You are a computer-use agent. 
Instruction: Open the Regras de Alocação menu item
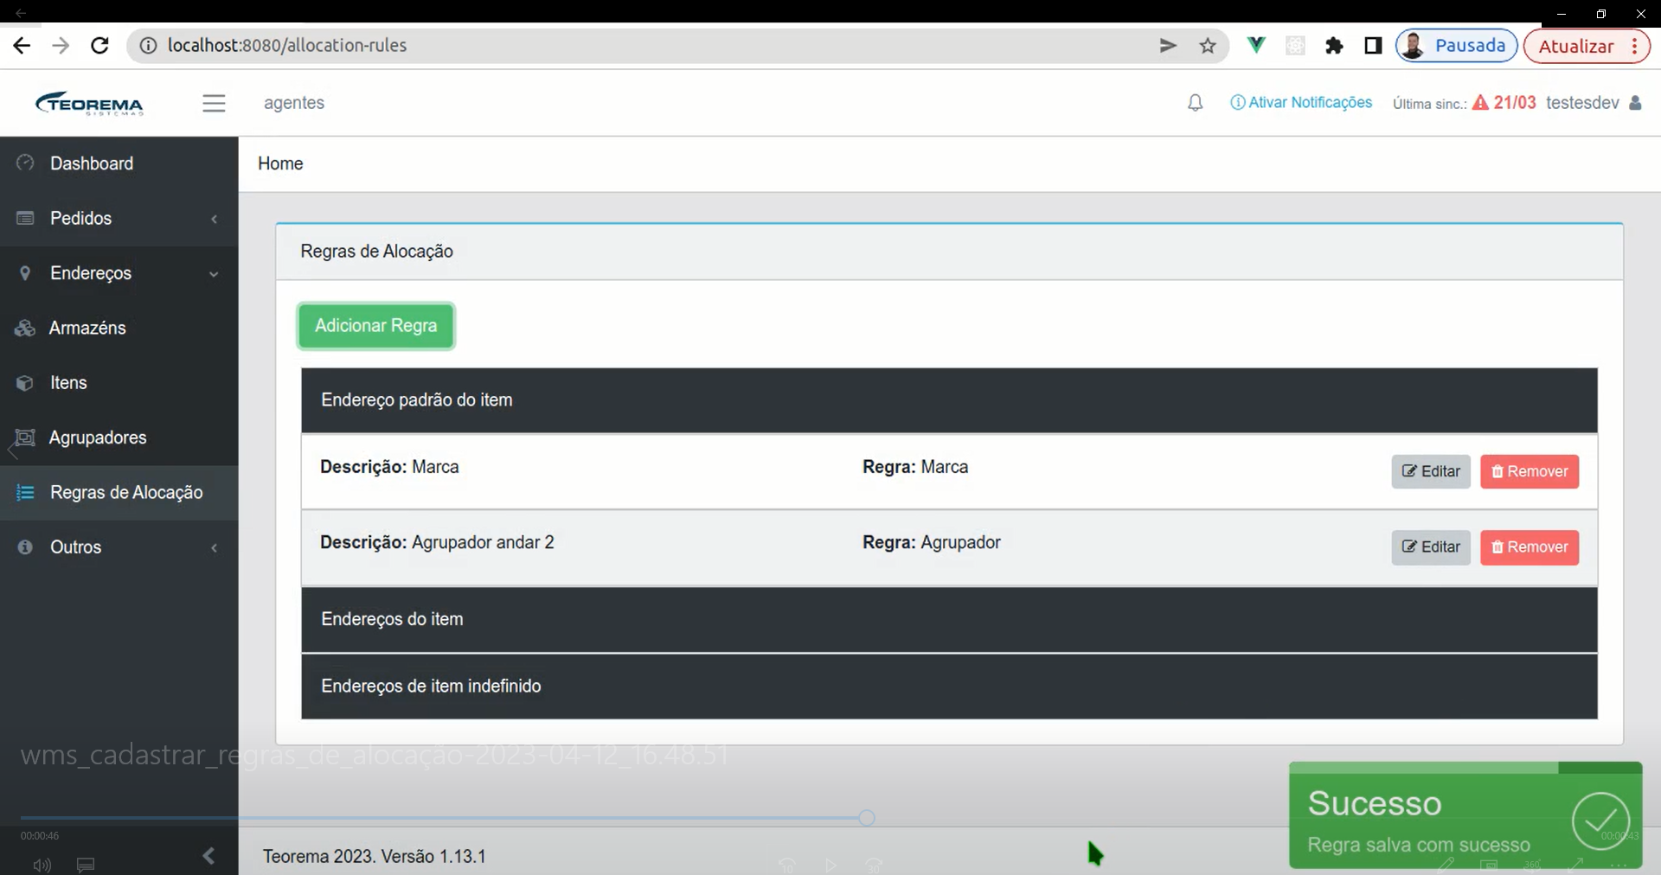point(119,493)
